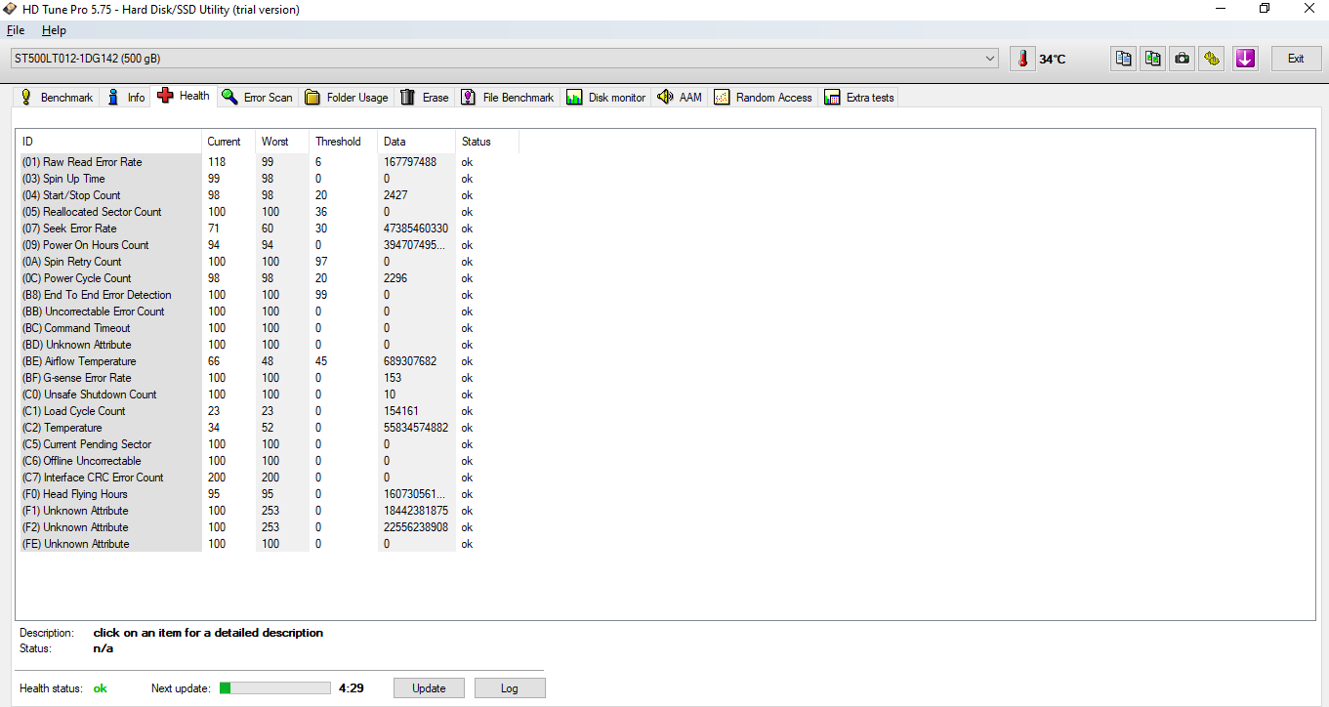Show the Disk monitor tab
The width and height of the screenshot is (1329, 707).
click(x=605, y=97)
